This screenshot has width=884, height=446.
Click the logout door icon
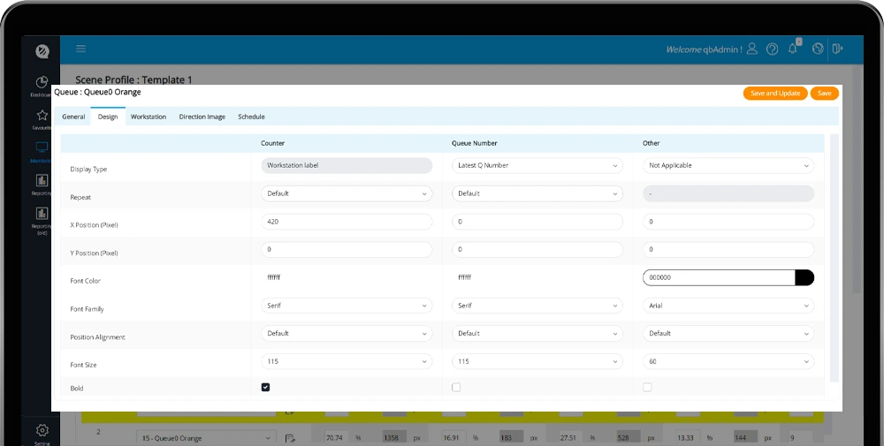pyautogui.click(x=837, y=49)
